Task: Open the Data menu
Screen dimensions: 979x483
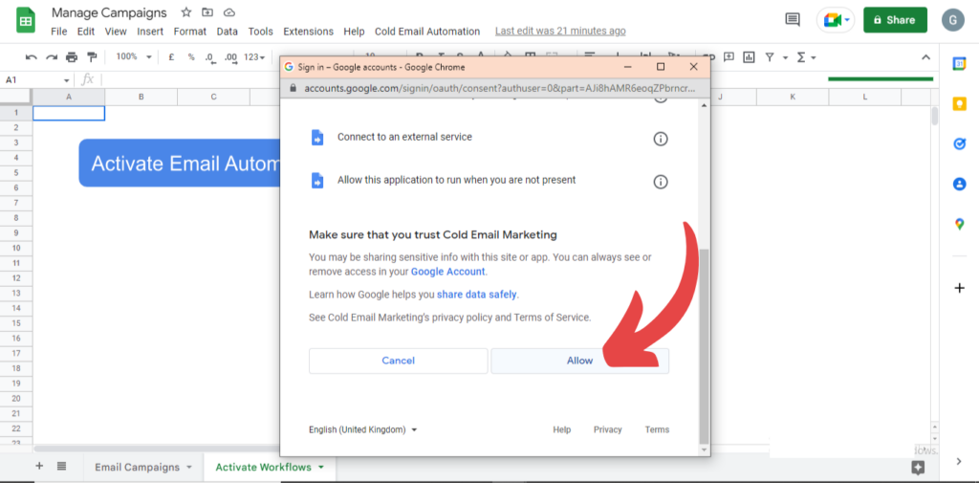Action: 228,32
